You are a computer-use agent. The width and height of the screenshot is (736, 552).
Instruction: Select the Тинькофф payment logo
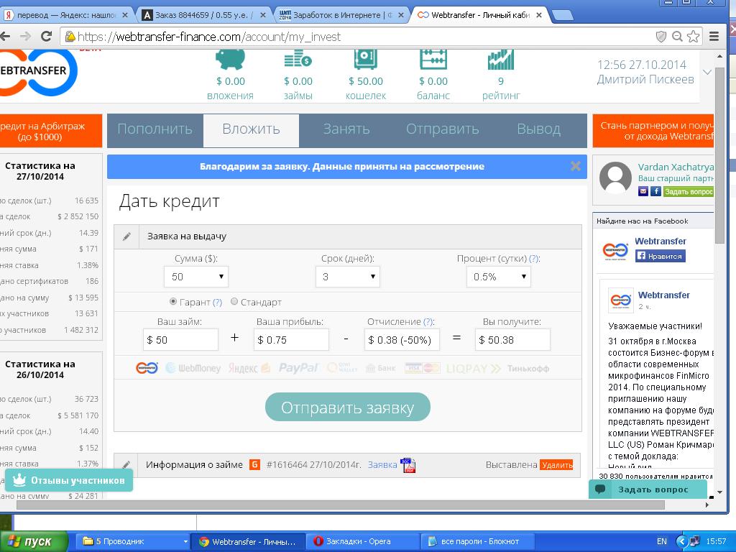point(528,369)
